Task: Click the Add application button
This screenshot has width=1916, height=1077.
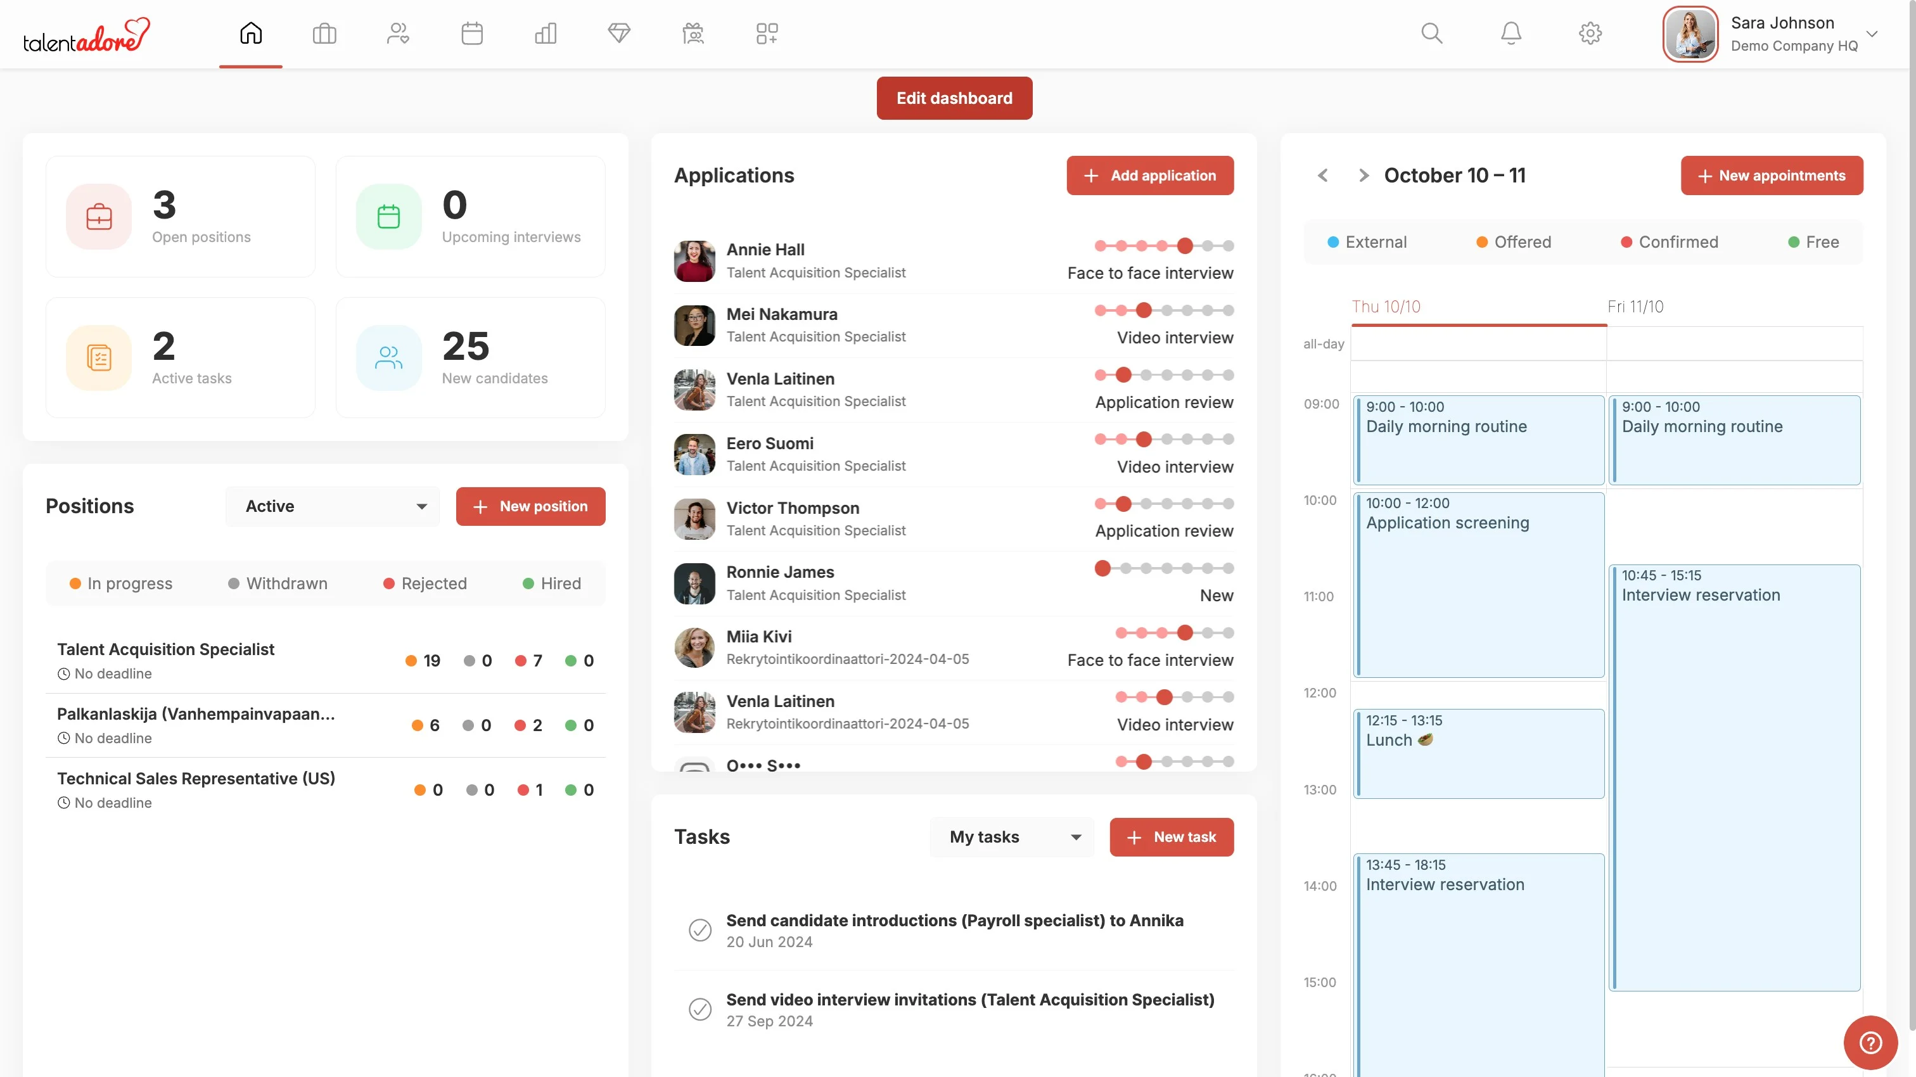Action: coord(1149,175)
